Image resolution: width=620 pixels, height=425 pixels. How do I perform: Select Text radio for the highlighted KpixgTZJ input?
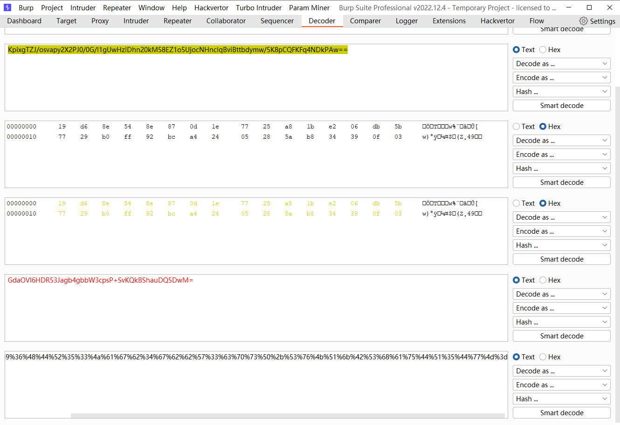[516, 50]
